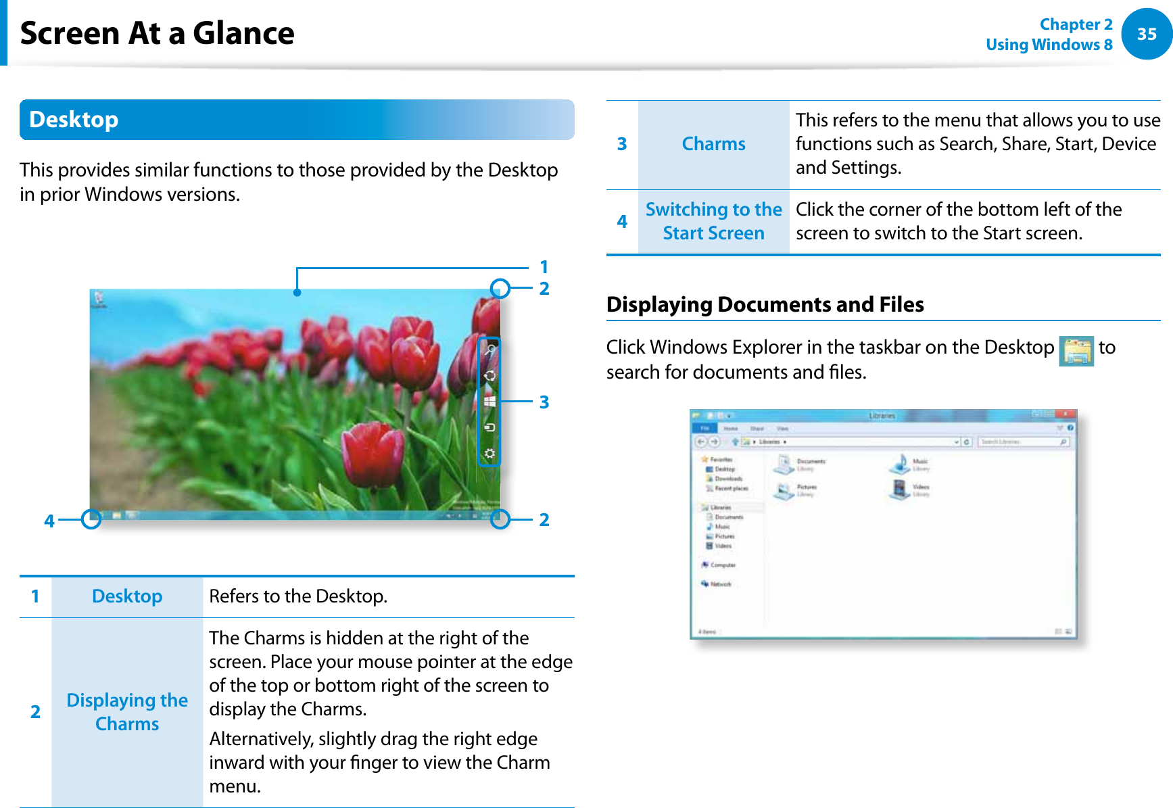Click the "Refers to the Desktop." description
The width and height of the screenshot is (1173, 808).
point(298,596)
